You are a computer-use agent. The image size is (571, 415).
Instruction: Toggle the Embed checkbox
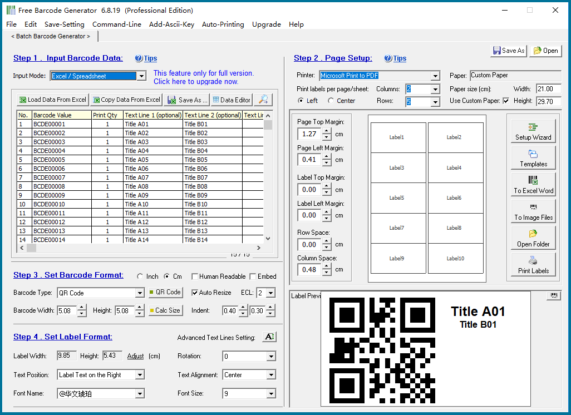click(253, 276)
